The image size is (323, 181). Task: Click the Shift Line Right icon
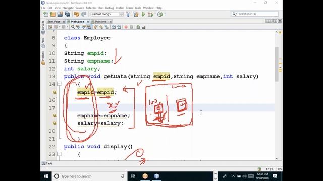tap(119, 27)
